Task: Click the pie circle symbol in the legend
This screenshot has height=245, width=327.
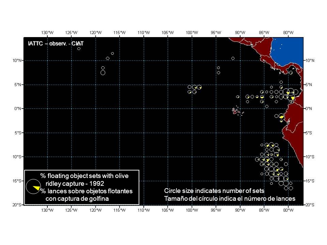Action: point(33,187)
